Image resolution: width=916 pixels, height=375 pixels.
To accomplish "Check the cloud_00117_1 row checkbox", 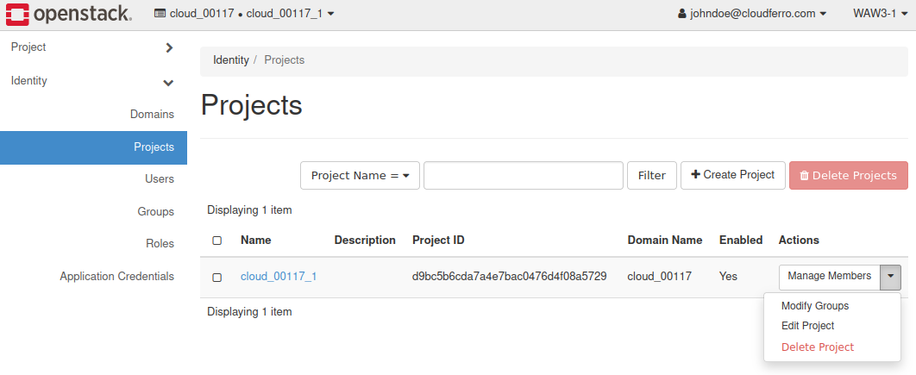I will 217,278.
